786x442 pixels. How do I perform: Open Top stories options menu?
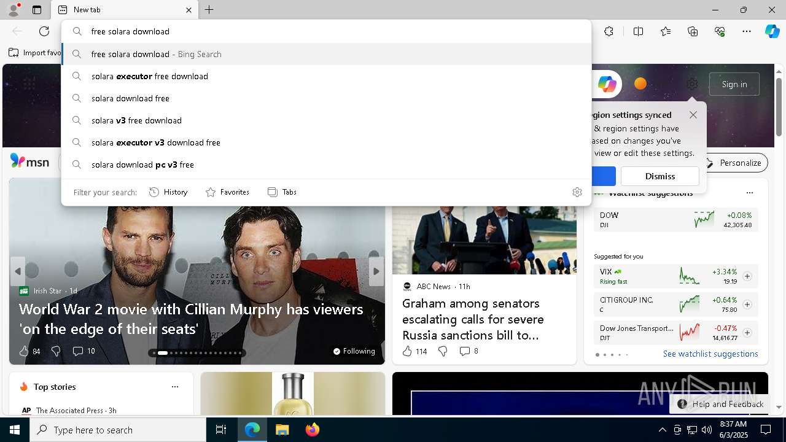point(175,387)
